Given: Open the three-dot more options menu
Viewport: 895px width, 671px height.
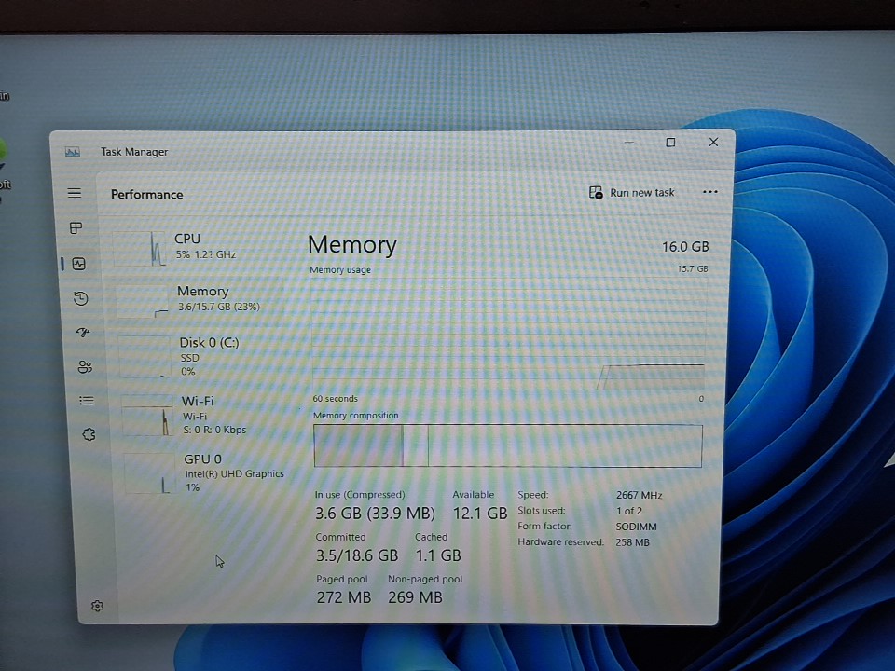Looking at the screenshot, I should (x=710, y=192).
